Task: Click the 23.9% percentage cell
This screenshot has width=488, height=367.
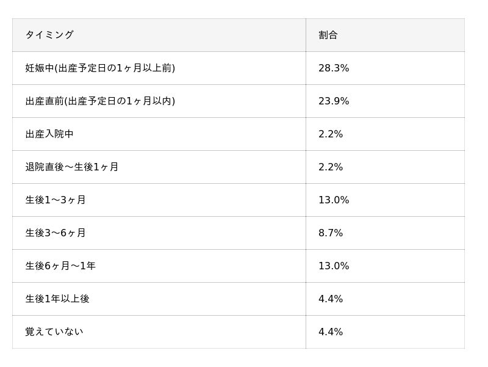Action: (x=334, y=101)
